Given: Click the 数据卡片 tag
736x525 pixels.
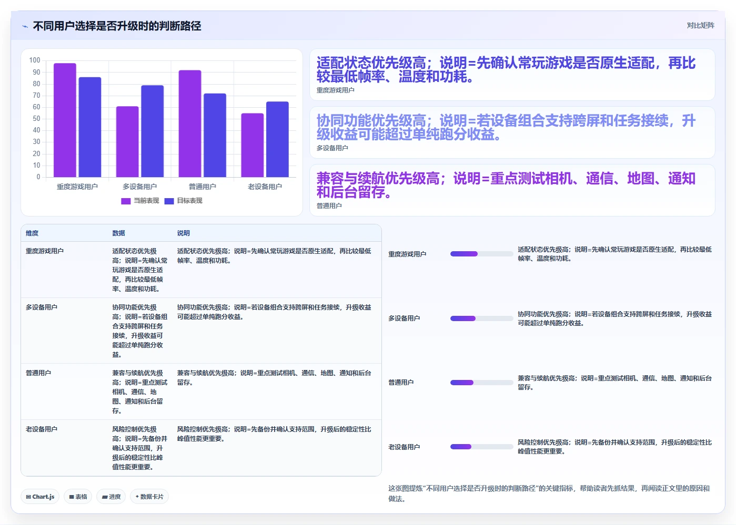Looking at the screenshot, I should 149,497.
